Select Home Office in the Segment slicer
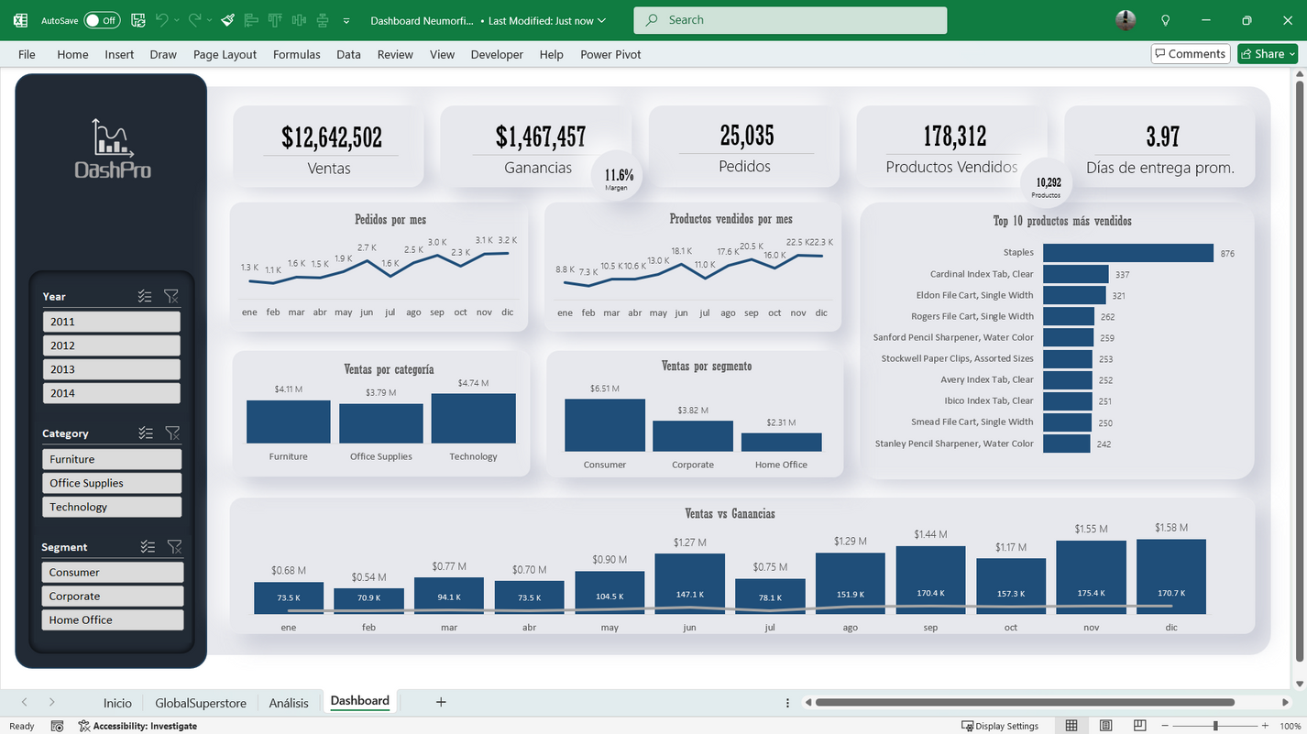Image resolution: width=1307 pixels, height=734 pixels. (112, 619)
